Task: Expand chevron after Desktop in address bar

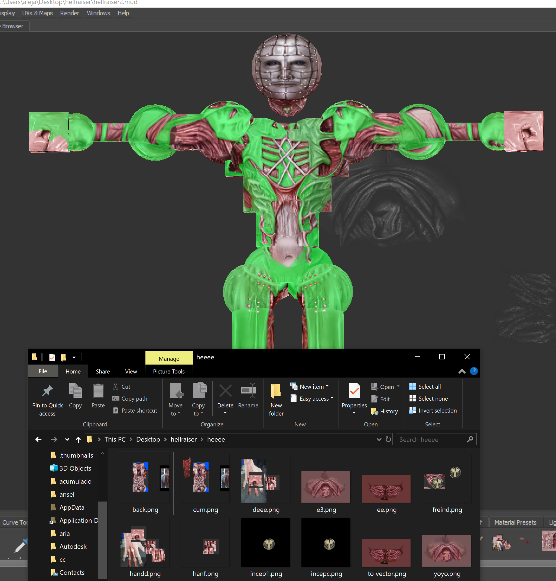Action: (x=165, y=439)
